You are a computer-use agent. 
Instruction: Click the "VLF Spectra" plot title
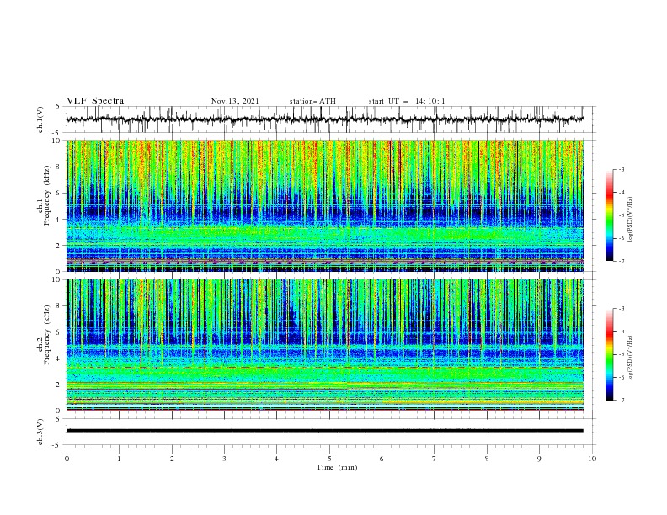95,101
